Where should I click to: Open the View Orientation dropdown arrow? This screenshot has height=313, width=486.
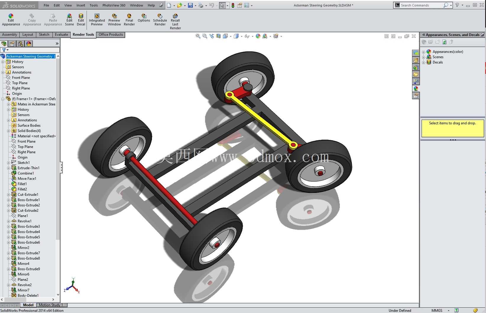tap(231, 36)
